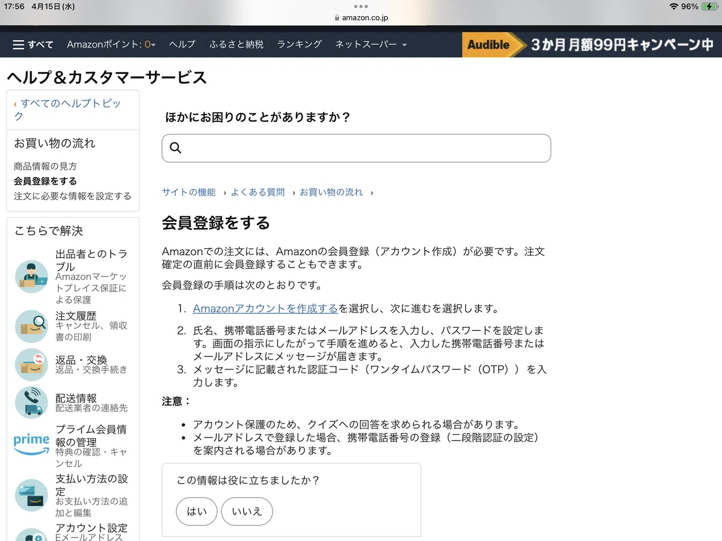The height and width of the screenshot is (541, 722).
Task: Open アカウント設定 text link
Action: [91, 528]
